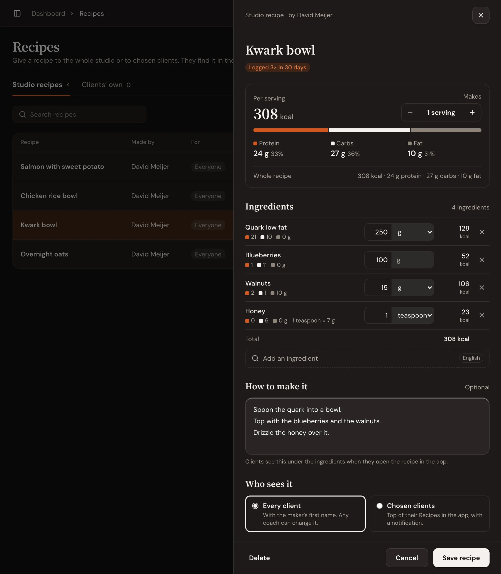Open the unit dropdown for Walnuts
Image resolution: width=501 pixels, height=574 pixels.
tap(413, 288)
